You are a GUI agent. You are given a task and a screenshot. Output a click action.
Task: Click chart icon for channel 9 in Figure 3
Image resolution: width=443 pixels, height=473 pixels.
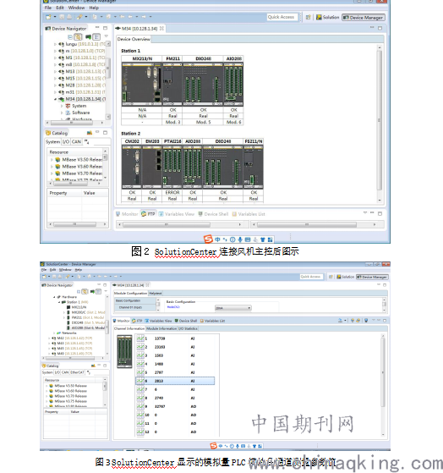pyautogui.click(x=140, y=406)
